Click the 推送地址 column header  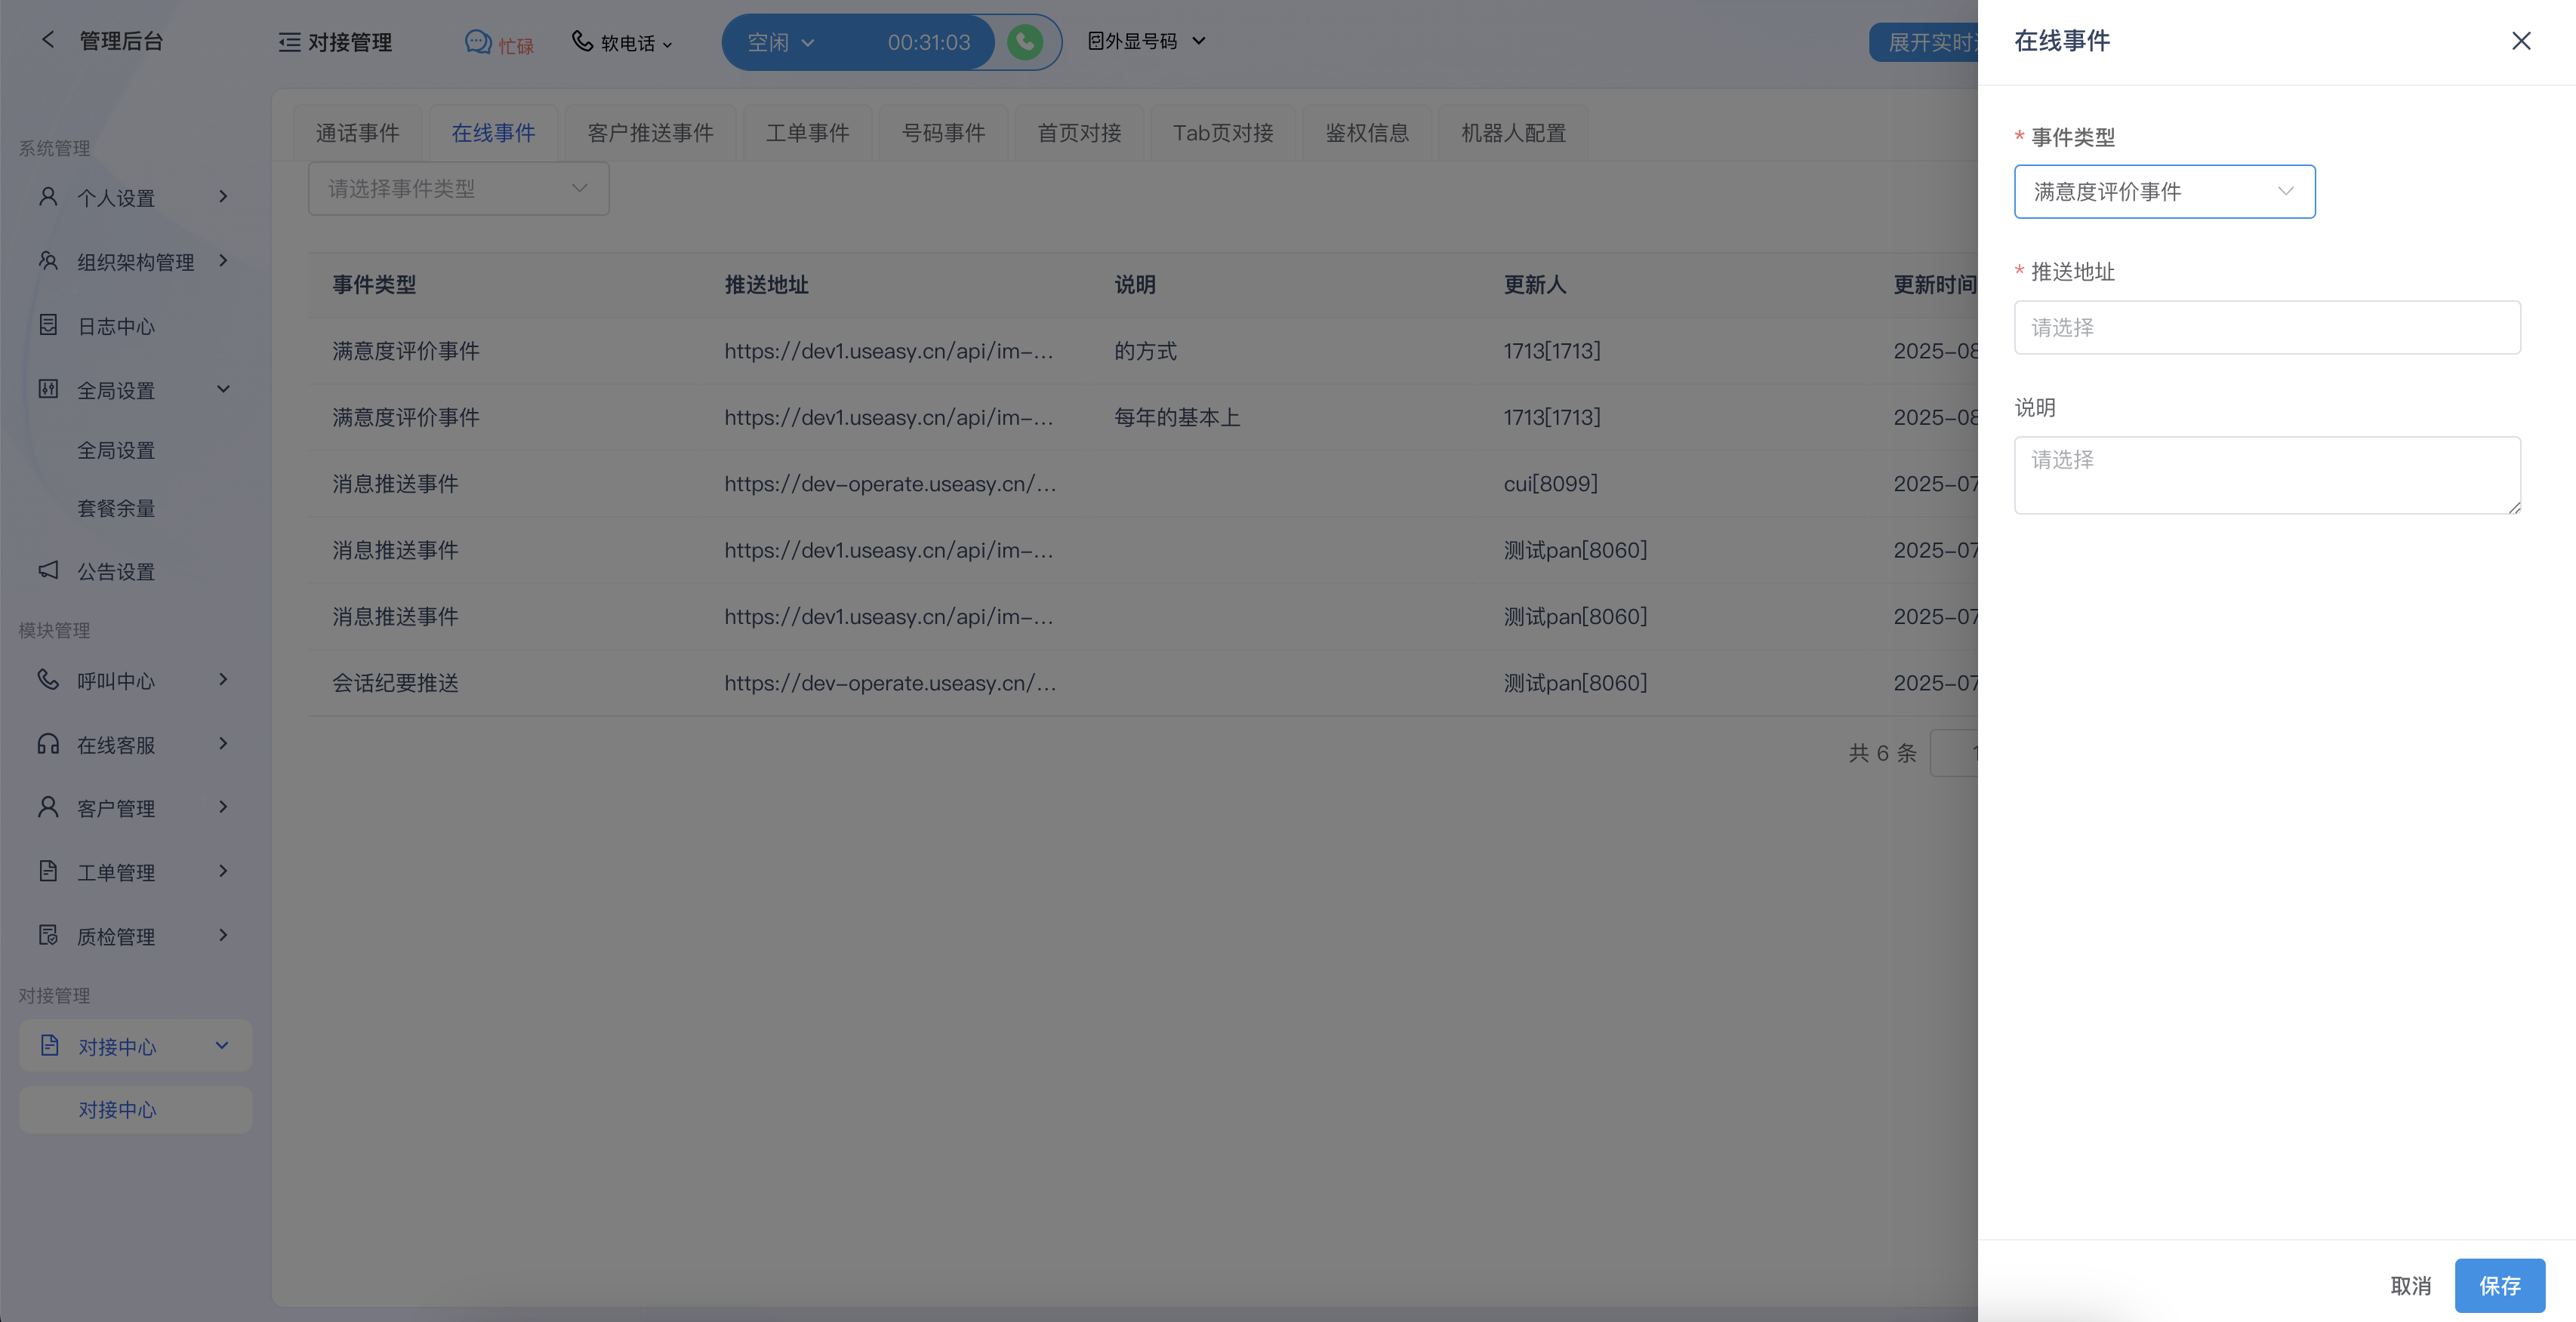[x=766, y=284]
